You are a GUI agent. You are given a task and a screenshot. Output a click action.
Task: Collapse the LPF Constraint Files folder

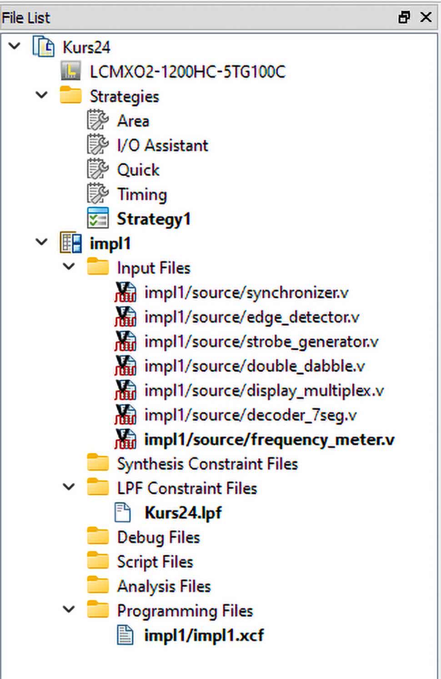click(69, 487)
